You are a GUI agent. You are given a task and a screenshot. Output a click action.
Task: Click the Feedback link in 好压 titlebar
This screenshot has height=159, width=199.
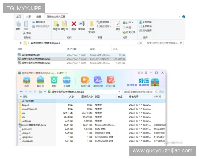[x=140, y=73]
